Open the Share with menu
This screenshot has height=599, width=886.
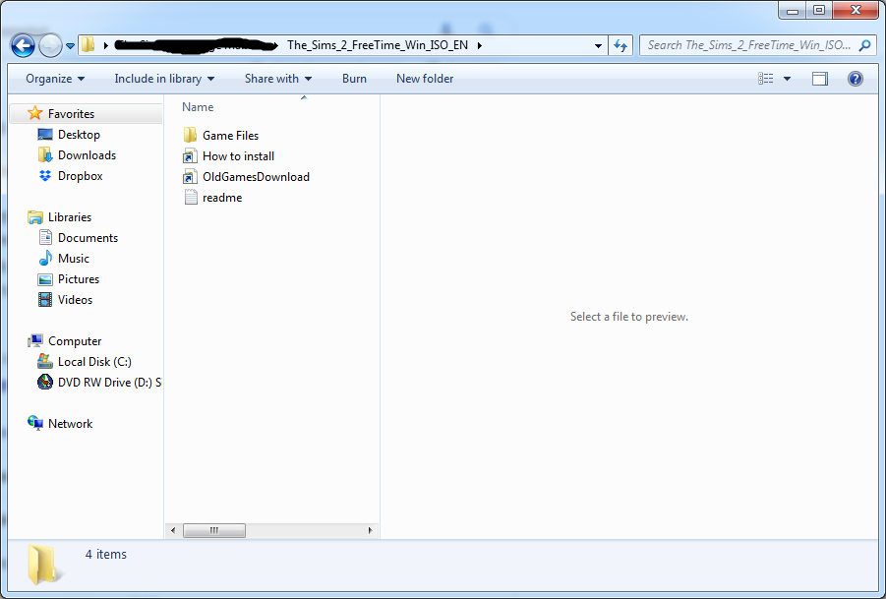point(278,79)
